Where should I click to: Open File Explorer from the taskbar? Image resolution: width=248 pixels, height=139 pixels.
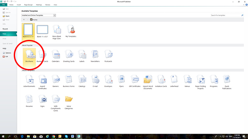pos(28,136)
